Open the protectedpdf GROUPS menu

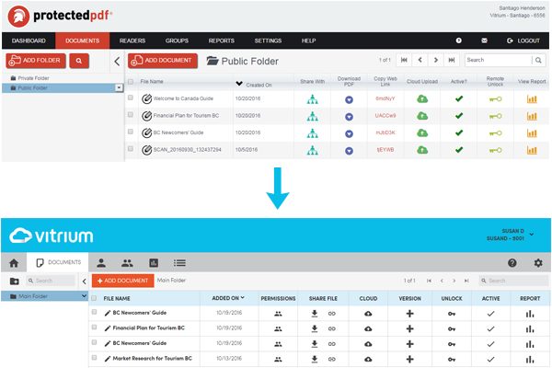click(x=177, y=40)
